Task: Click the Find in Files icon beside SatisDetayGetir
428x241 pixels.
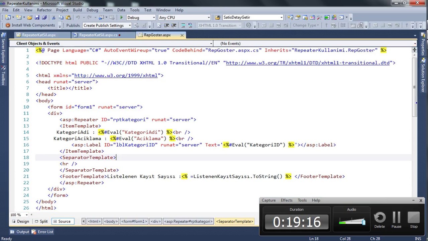Action: pos(217,17)
